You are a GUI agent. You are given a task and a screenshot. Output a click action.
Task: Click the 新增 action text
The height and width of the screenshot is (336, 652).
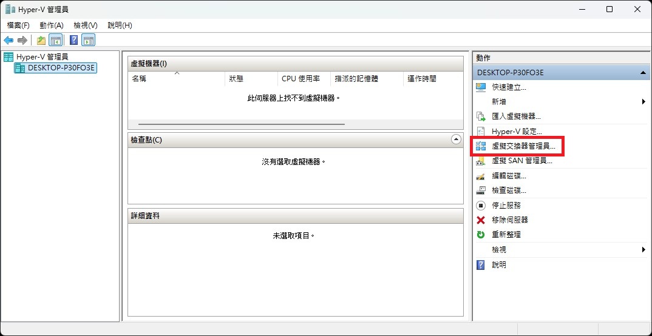click(x=499, y=102)
